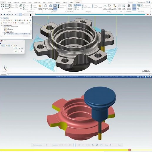Image resolution: width=152 pixels, height=152 pixels.
Task: Switch to the Top graphics view
Action: 21,7
